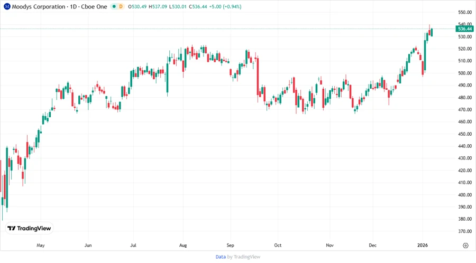Click the 480.00 price axis label
The image size is (476, 263).
(465, 98)
